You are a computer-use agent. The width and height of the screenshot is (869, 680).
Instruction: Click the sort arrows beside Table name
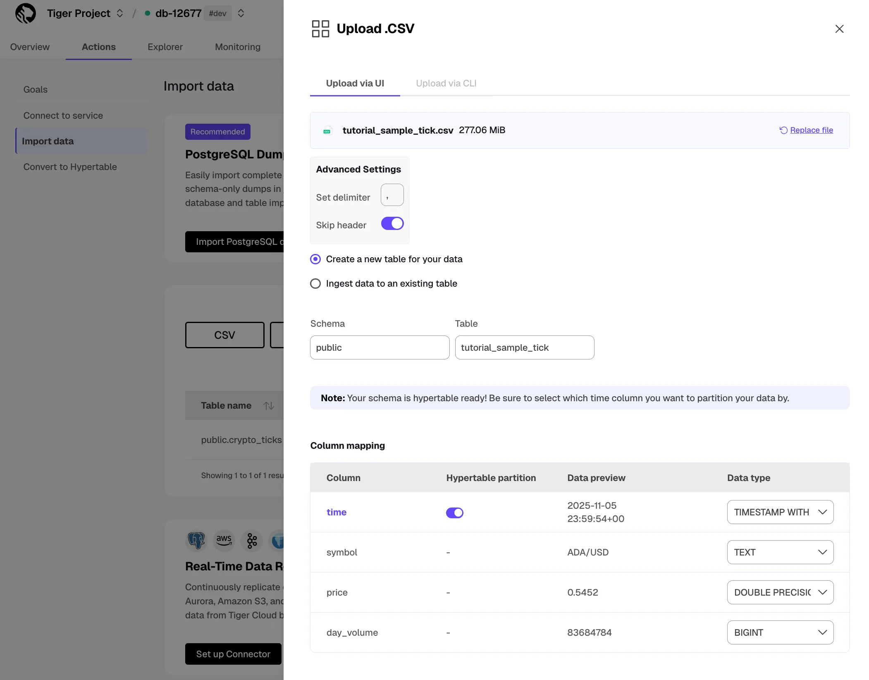(269, 406)
